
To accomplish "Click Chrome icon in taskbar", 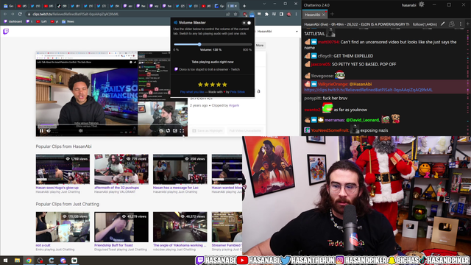I will [29, 261].
